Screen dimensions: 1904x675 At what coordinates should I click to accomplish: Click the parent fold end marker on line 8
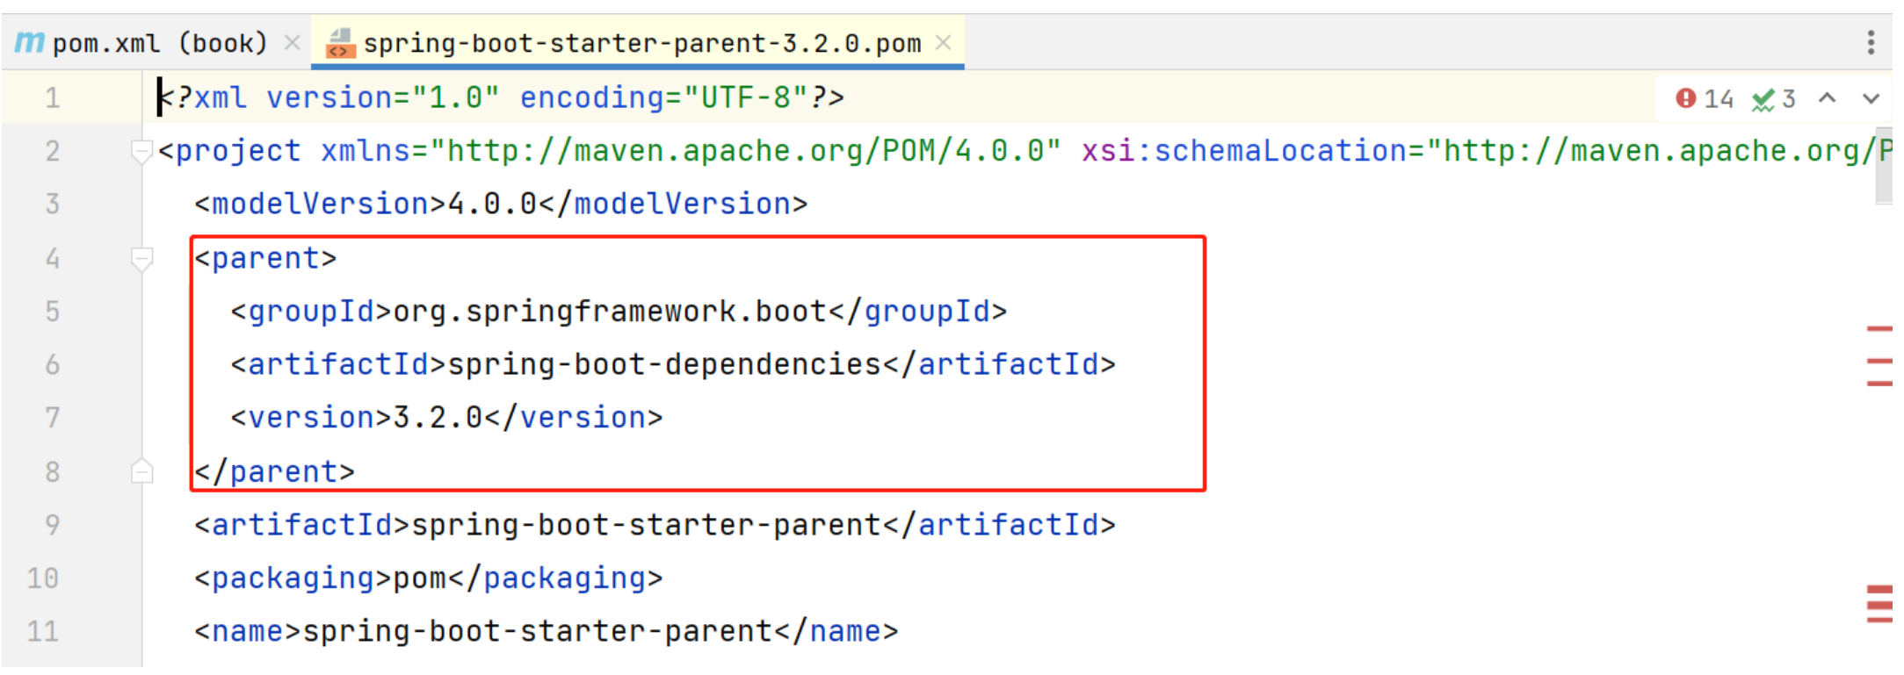click(x=141, y=471)
